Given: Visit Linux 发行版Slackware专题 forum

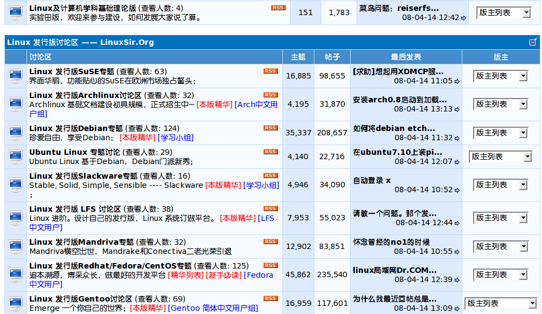Looking at the screenshot, I should 83,176.
